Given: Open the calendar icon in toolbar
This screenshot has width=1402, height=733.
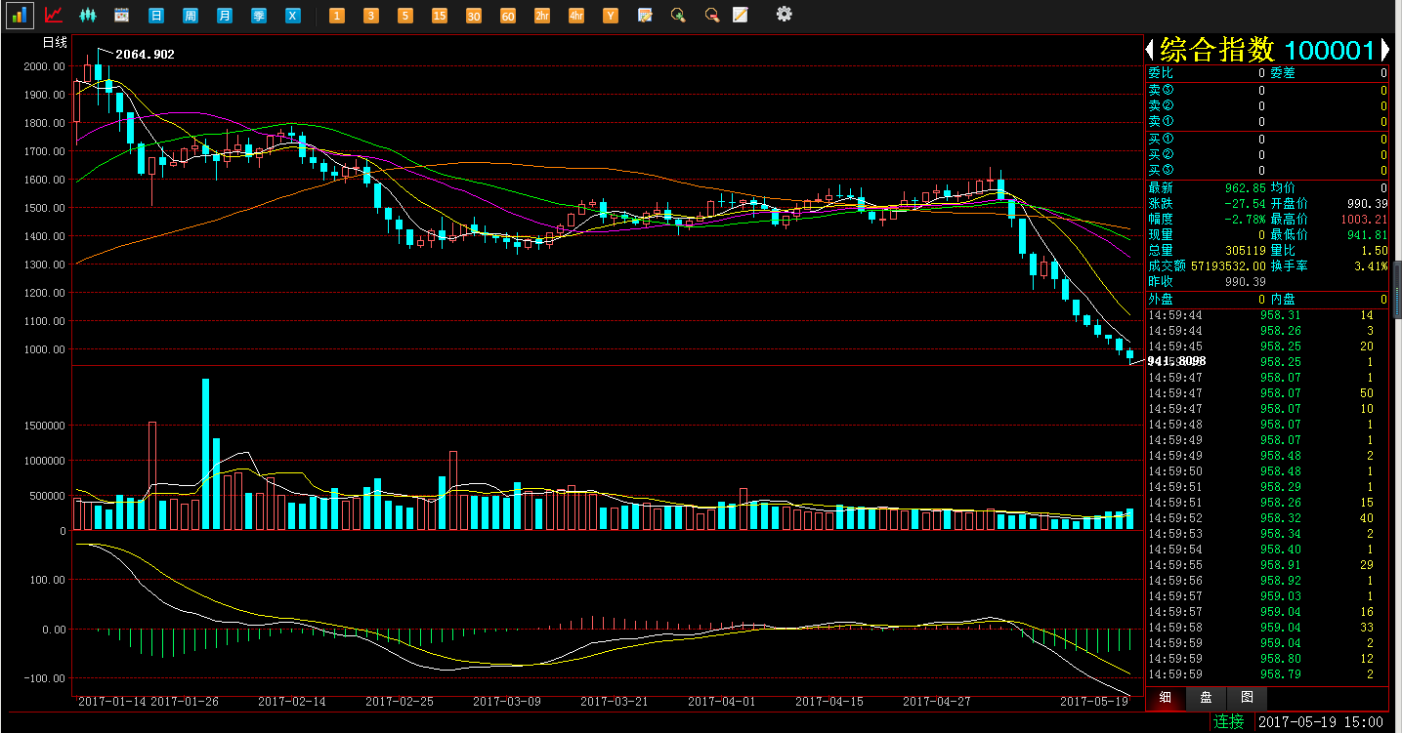Looking at the screenshot, I should point(122,16).
